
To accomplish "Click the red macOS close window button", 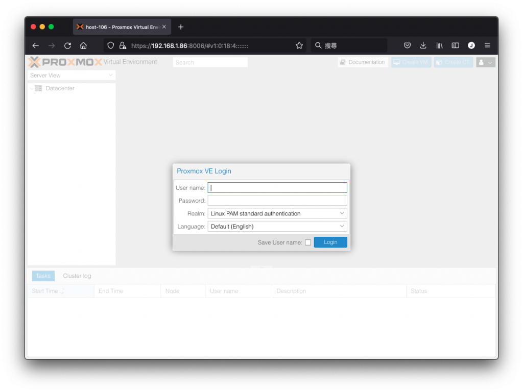I will coord(33,27).
